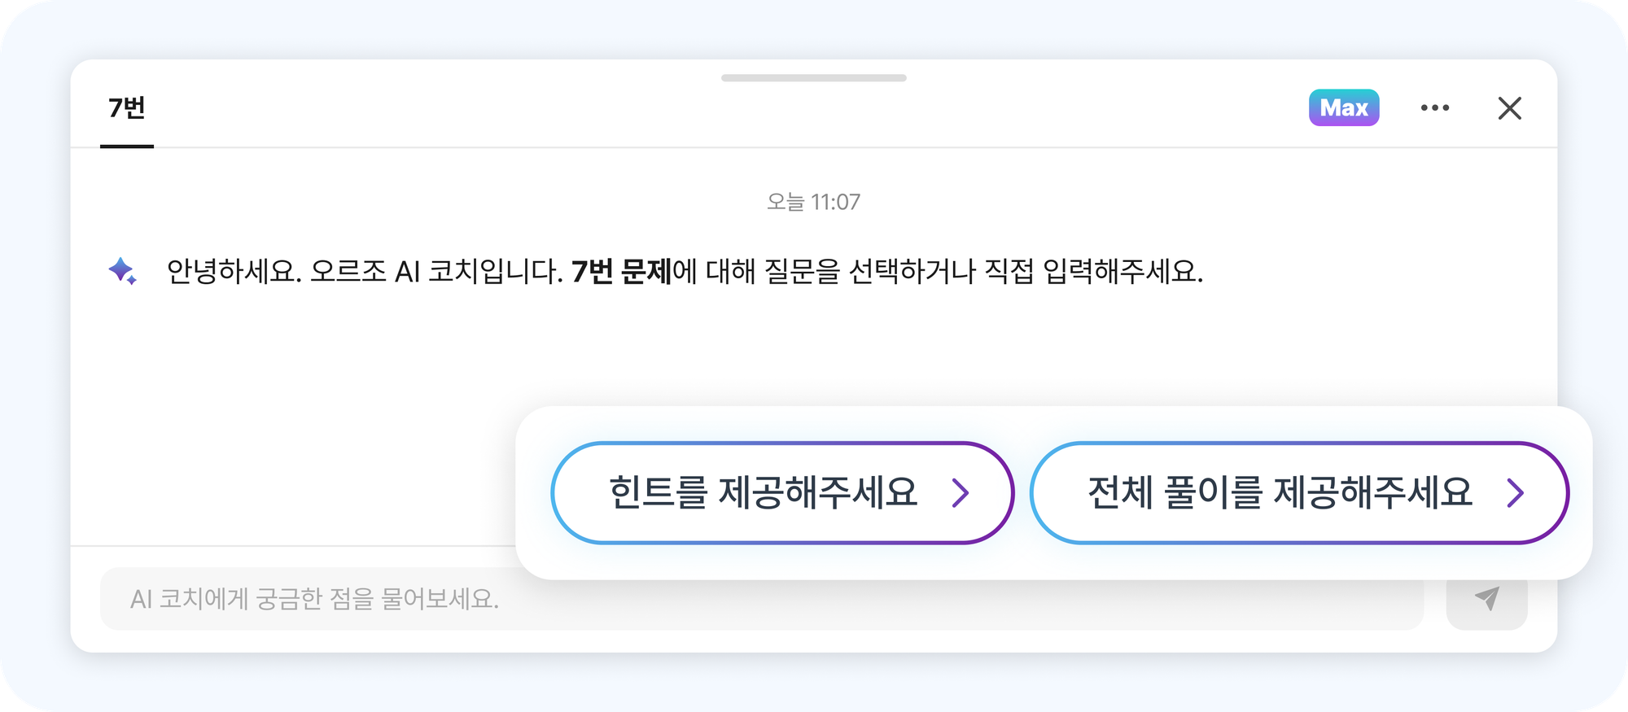Click the 직접 입력해주세요 text in the greeting
This screenshot has height=712, width=1628.
click(x=1094, y=271)
